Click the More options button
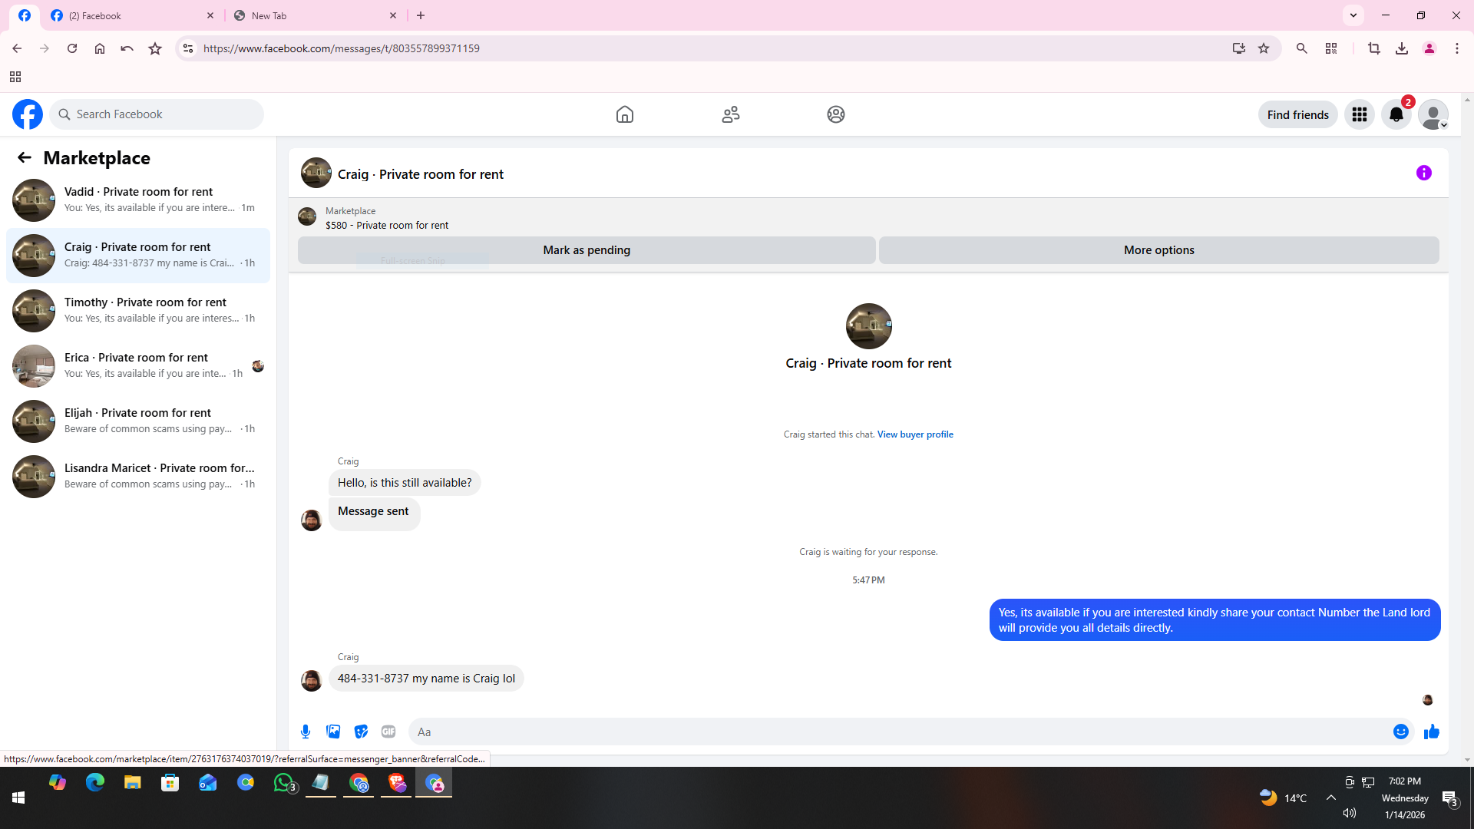 point(1158,250)
